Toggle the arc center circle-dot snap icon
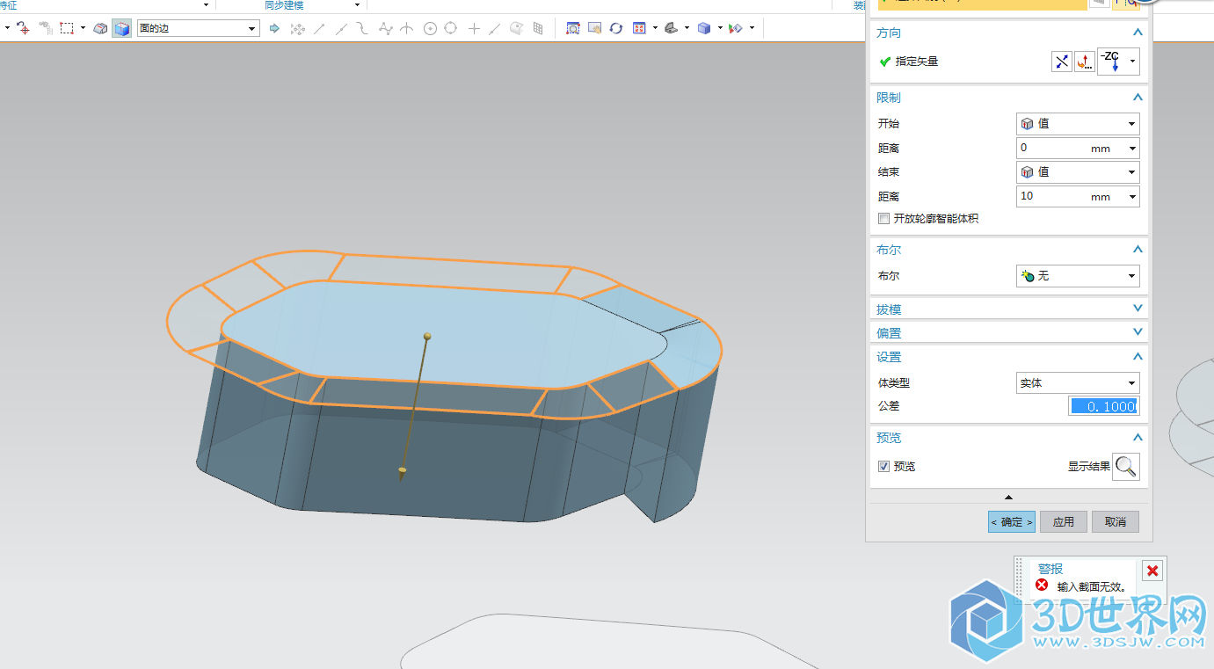Image resolution: width=1214 pixels, height=669 pixels. pos(430,28)
